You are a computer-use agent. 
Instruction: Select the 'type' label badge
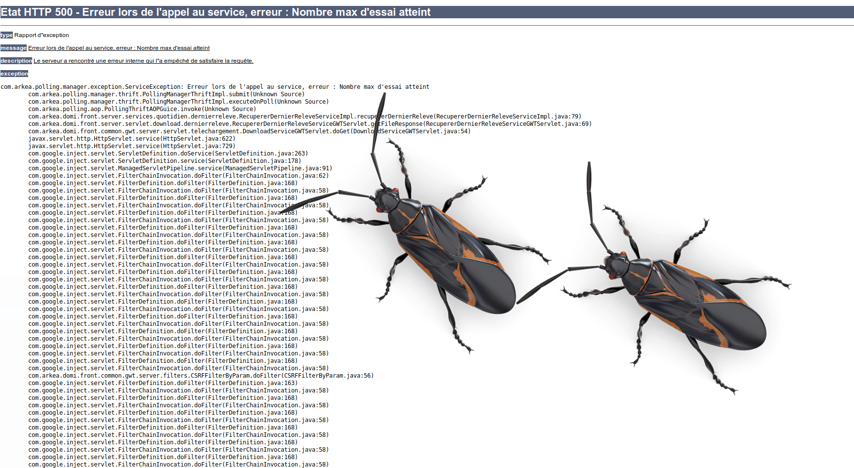tap(6, 35)
